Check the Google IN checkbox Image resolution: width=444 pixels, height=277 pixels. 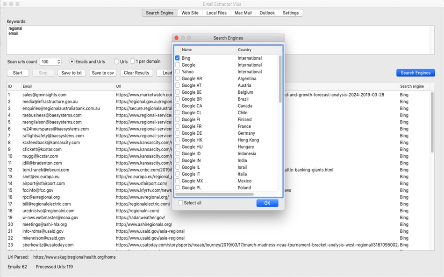pos(177,160)
